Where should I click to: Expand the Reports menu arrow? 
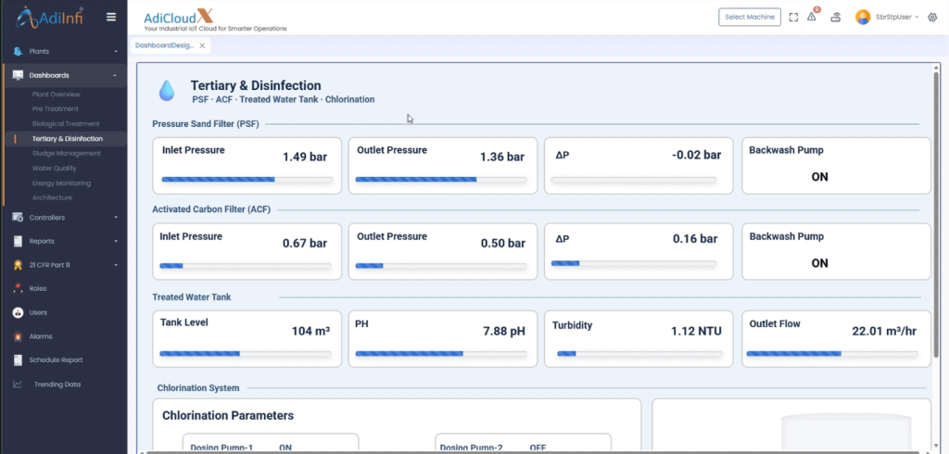116,242
